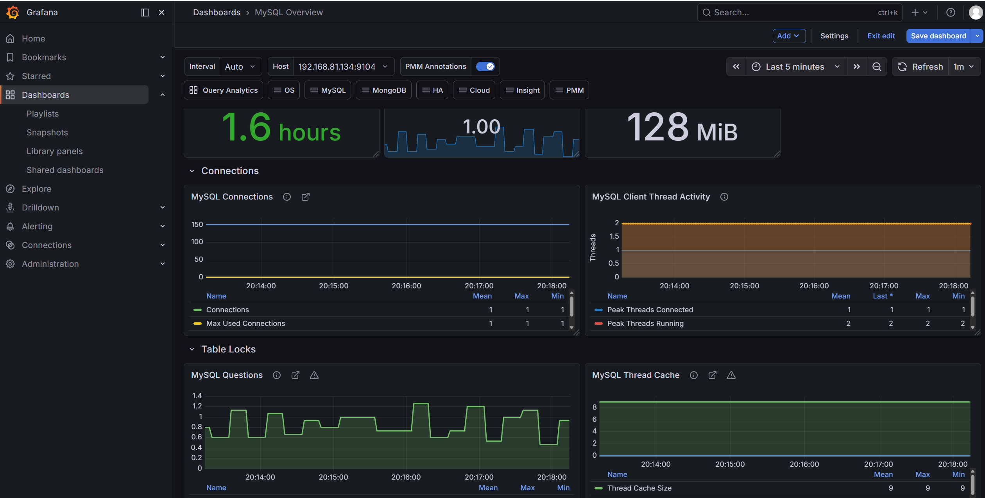Expand Connections sidebar section chevron
Image resolution: width=985 pixels, height=498 pixels.
163,245
